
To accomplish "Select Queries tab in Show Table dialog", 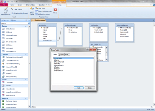I will (x=61, y=55).
